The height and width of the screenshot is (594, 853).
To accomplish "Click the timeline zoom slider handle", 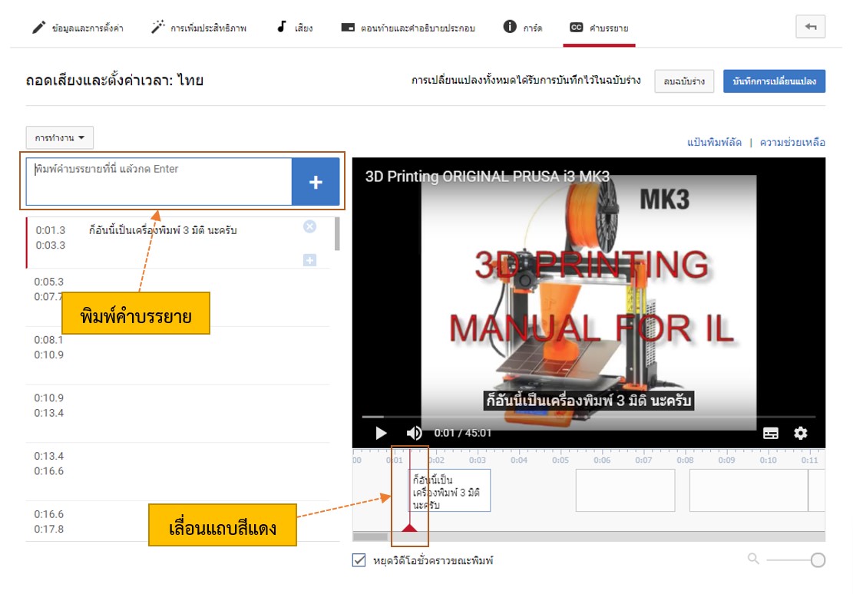I will [818, 560].
